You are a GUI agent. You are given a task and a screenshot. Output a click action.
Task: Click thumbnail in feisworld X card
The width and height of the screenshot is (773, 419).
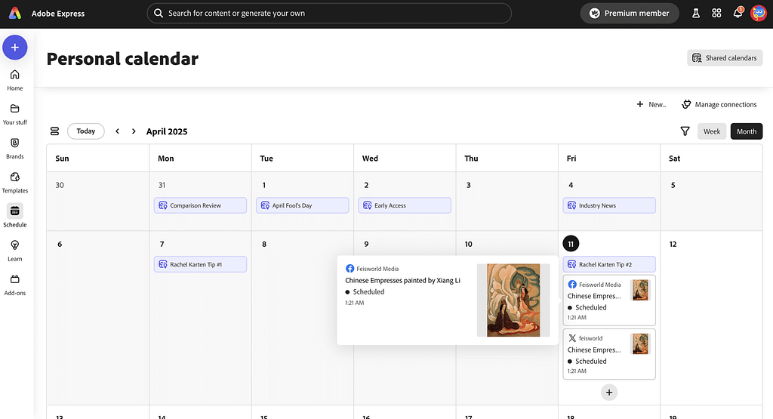(640, 344)
